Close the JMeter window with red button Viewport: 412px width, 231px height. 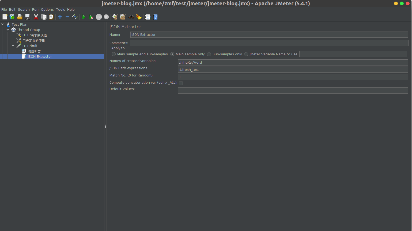pyautogui.click(x=407, y=3)
